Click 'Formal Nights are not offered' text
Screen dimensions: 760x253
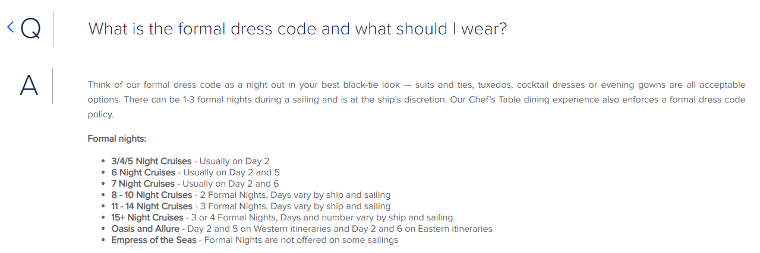[265, 240]
